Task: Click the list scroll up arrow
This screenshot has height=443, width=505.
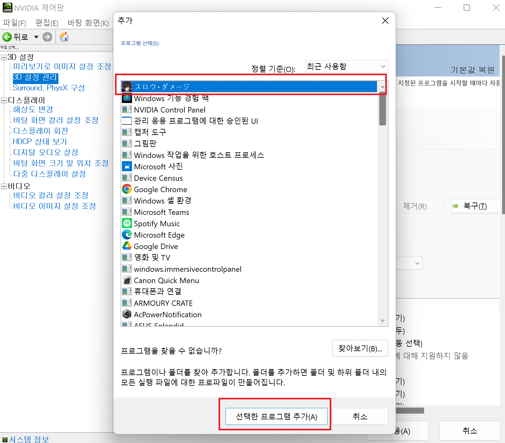Action: [x=382, y=87]
